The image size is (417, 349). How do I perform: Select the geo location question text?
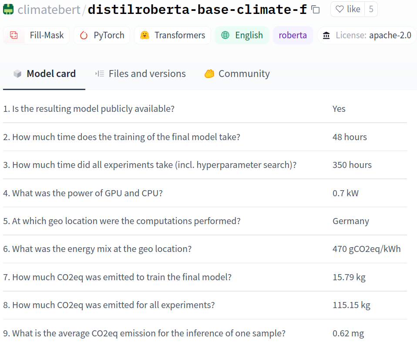122,221
